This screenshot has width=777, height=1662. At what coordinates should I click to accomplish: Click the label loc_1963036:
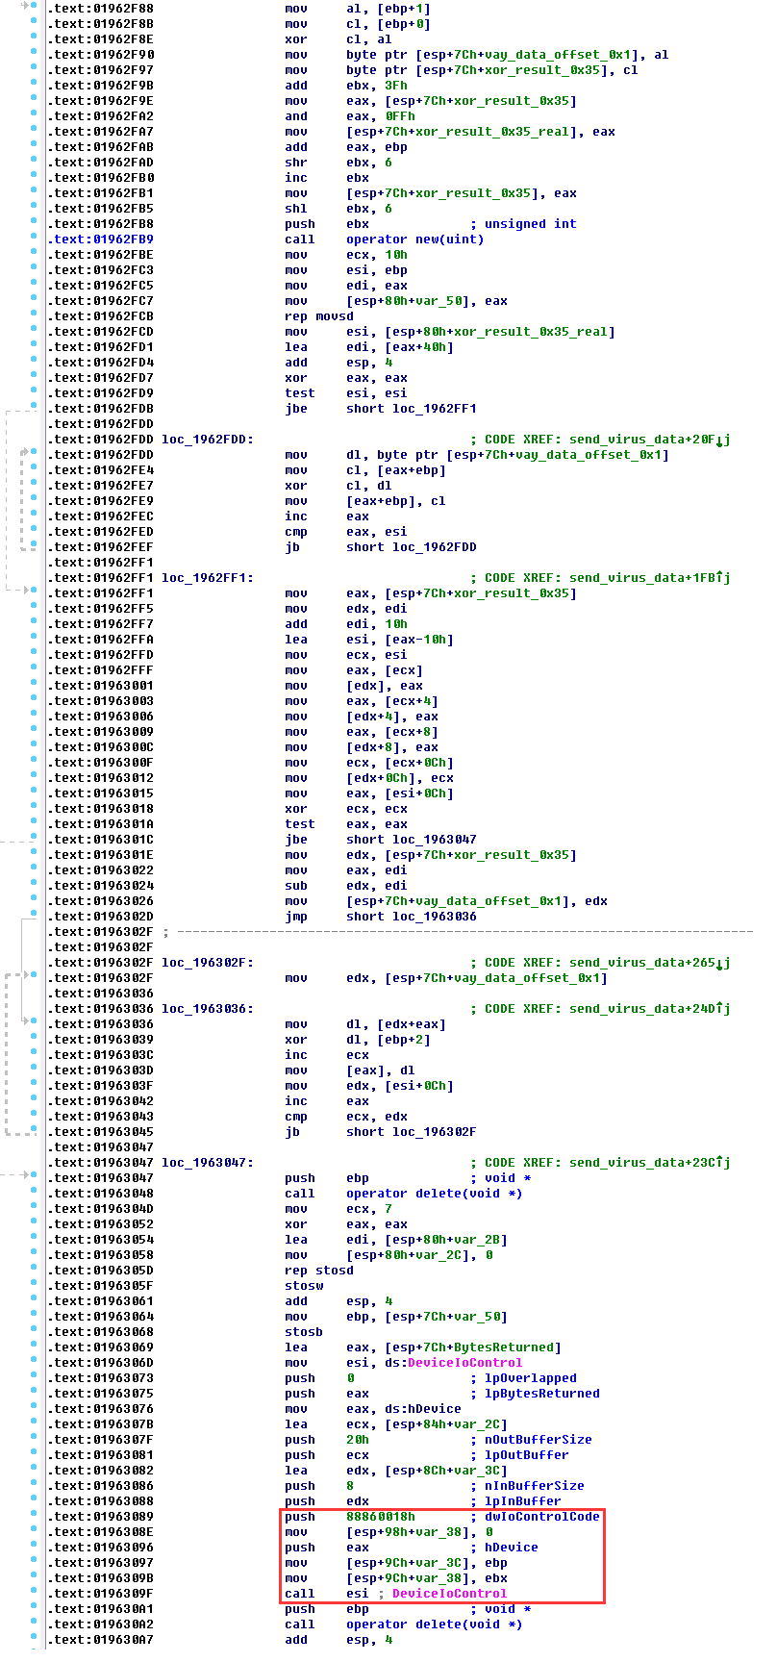pyautogui.click(x=208, y=1009)
